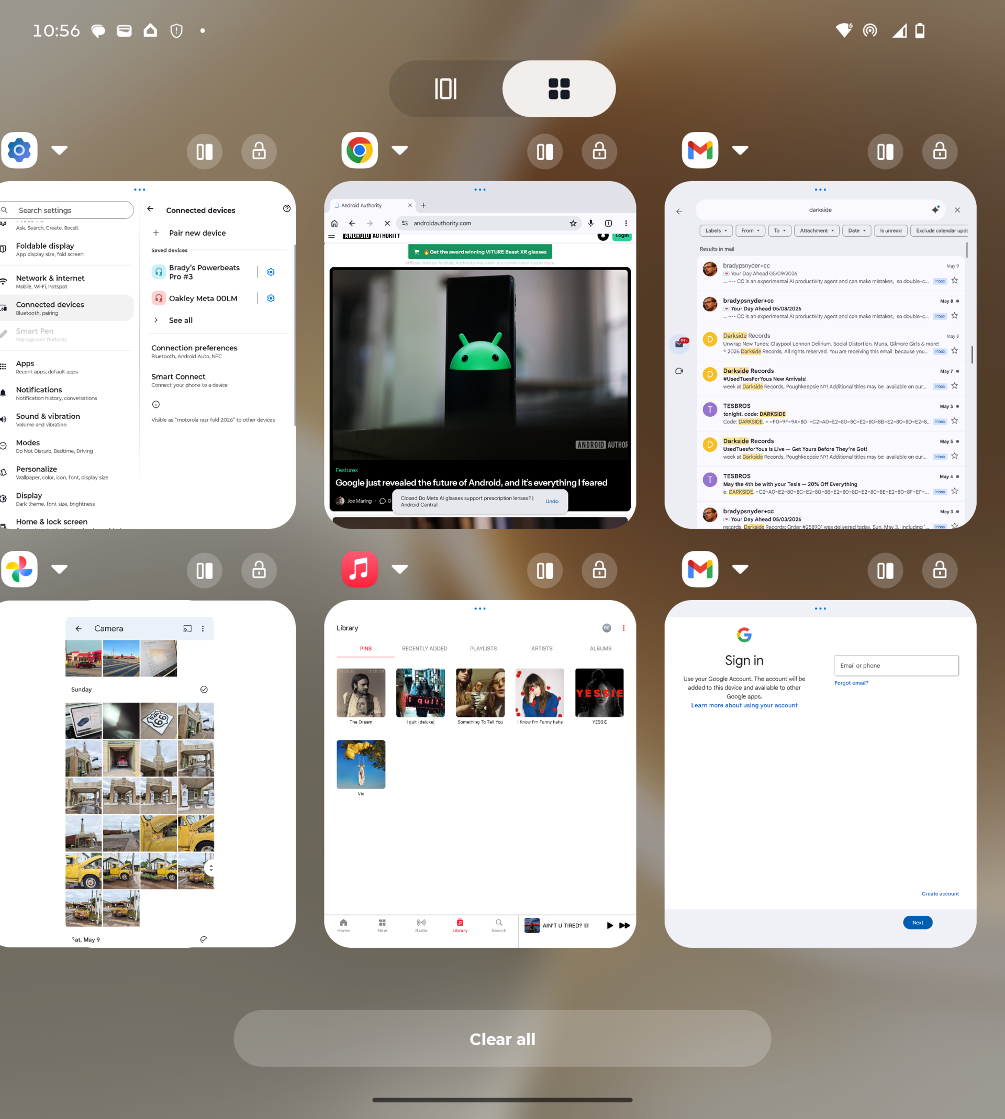Image resolution: width=1005 pixels, height=1119 pixels.
Task: Skip forward in music mini player
Action: coord(624,925)
